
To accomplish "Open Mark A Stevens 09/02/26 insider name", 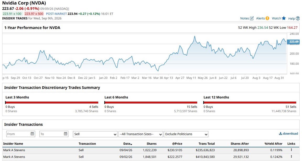I will pos(14,157).
